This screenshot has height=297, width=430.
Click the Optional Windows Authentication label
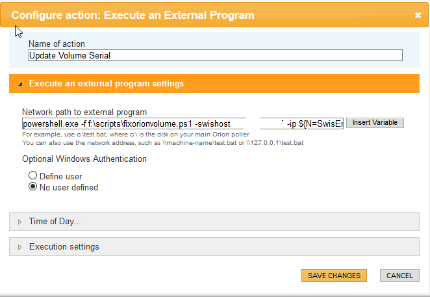(84, 159)
